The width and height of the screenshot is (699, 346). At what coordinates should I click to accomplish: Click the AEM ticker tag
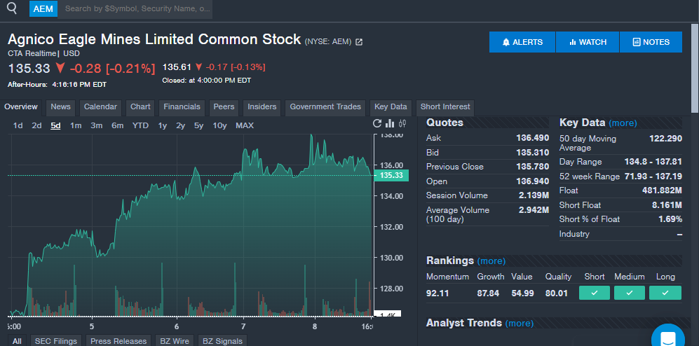[x=43, y=8]
